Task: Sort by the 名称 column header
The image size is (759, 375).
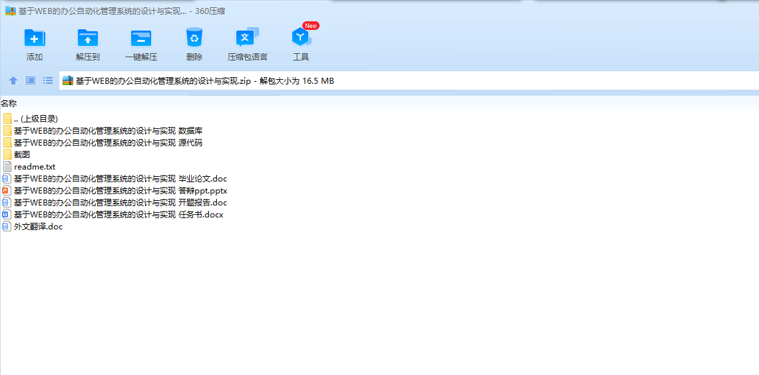Action: click(x=9, y=104)
